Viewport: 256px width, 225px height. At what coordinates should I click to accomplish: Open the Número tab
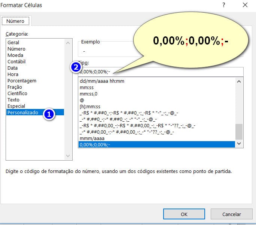[x=15, y=21]
